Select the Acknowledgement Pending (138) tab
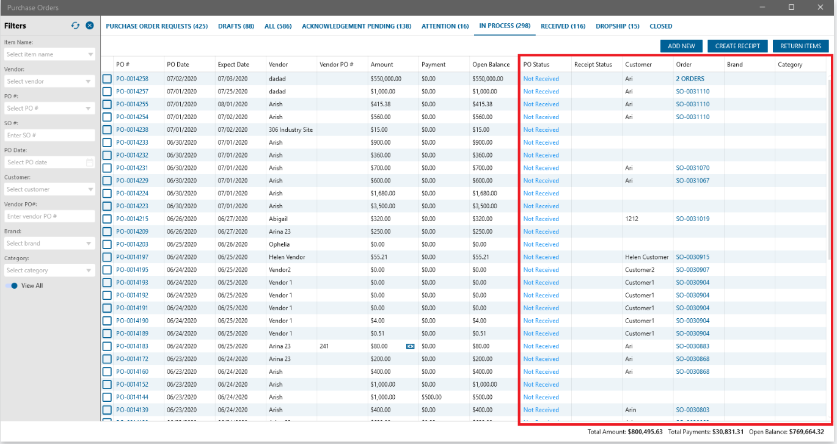Image resolution: width=837 pixels, height=444 pixels. (x=357, y=26)
